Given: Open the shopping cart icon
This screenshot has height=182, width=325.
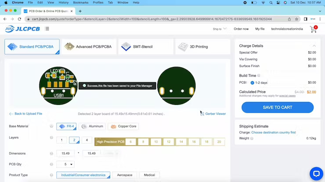Looking at the screenshot, I should (314, 29).
